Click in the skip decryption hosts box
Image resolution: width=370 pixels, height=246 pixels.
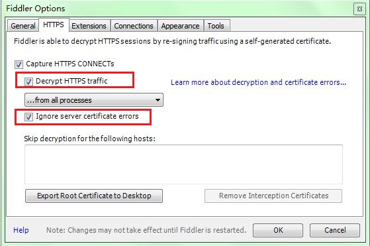point(183,164)
